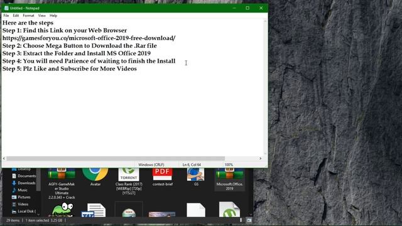Place cursor in Step 2 Mega Button line
Screen dimensions: 402x226
[x=80, y=46]
